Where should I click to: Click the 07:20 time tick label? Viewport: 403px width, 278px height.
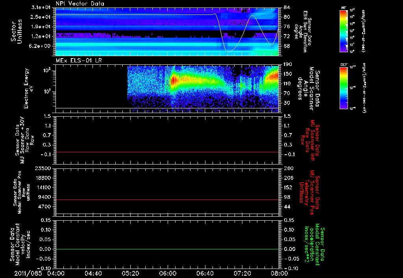pyautogui.click(x=242, y=273)
